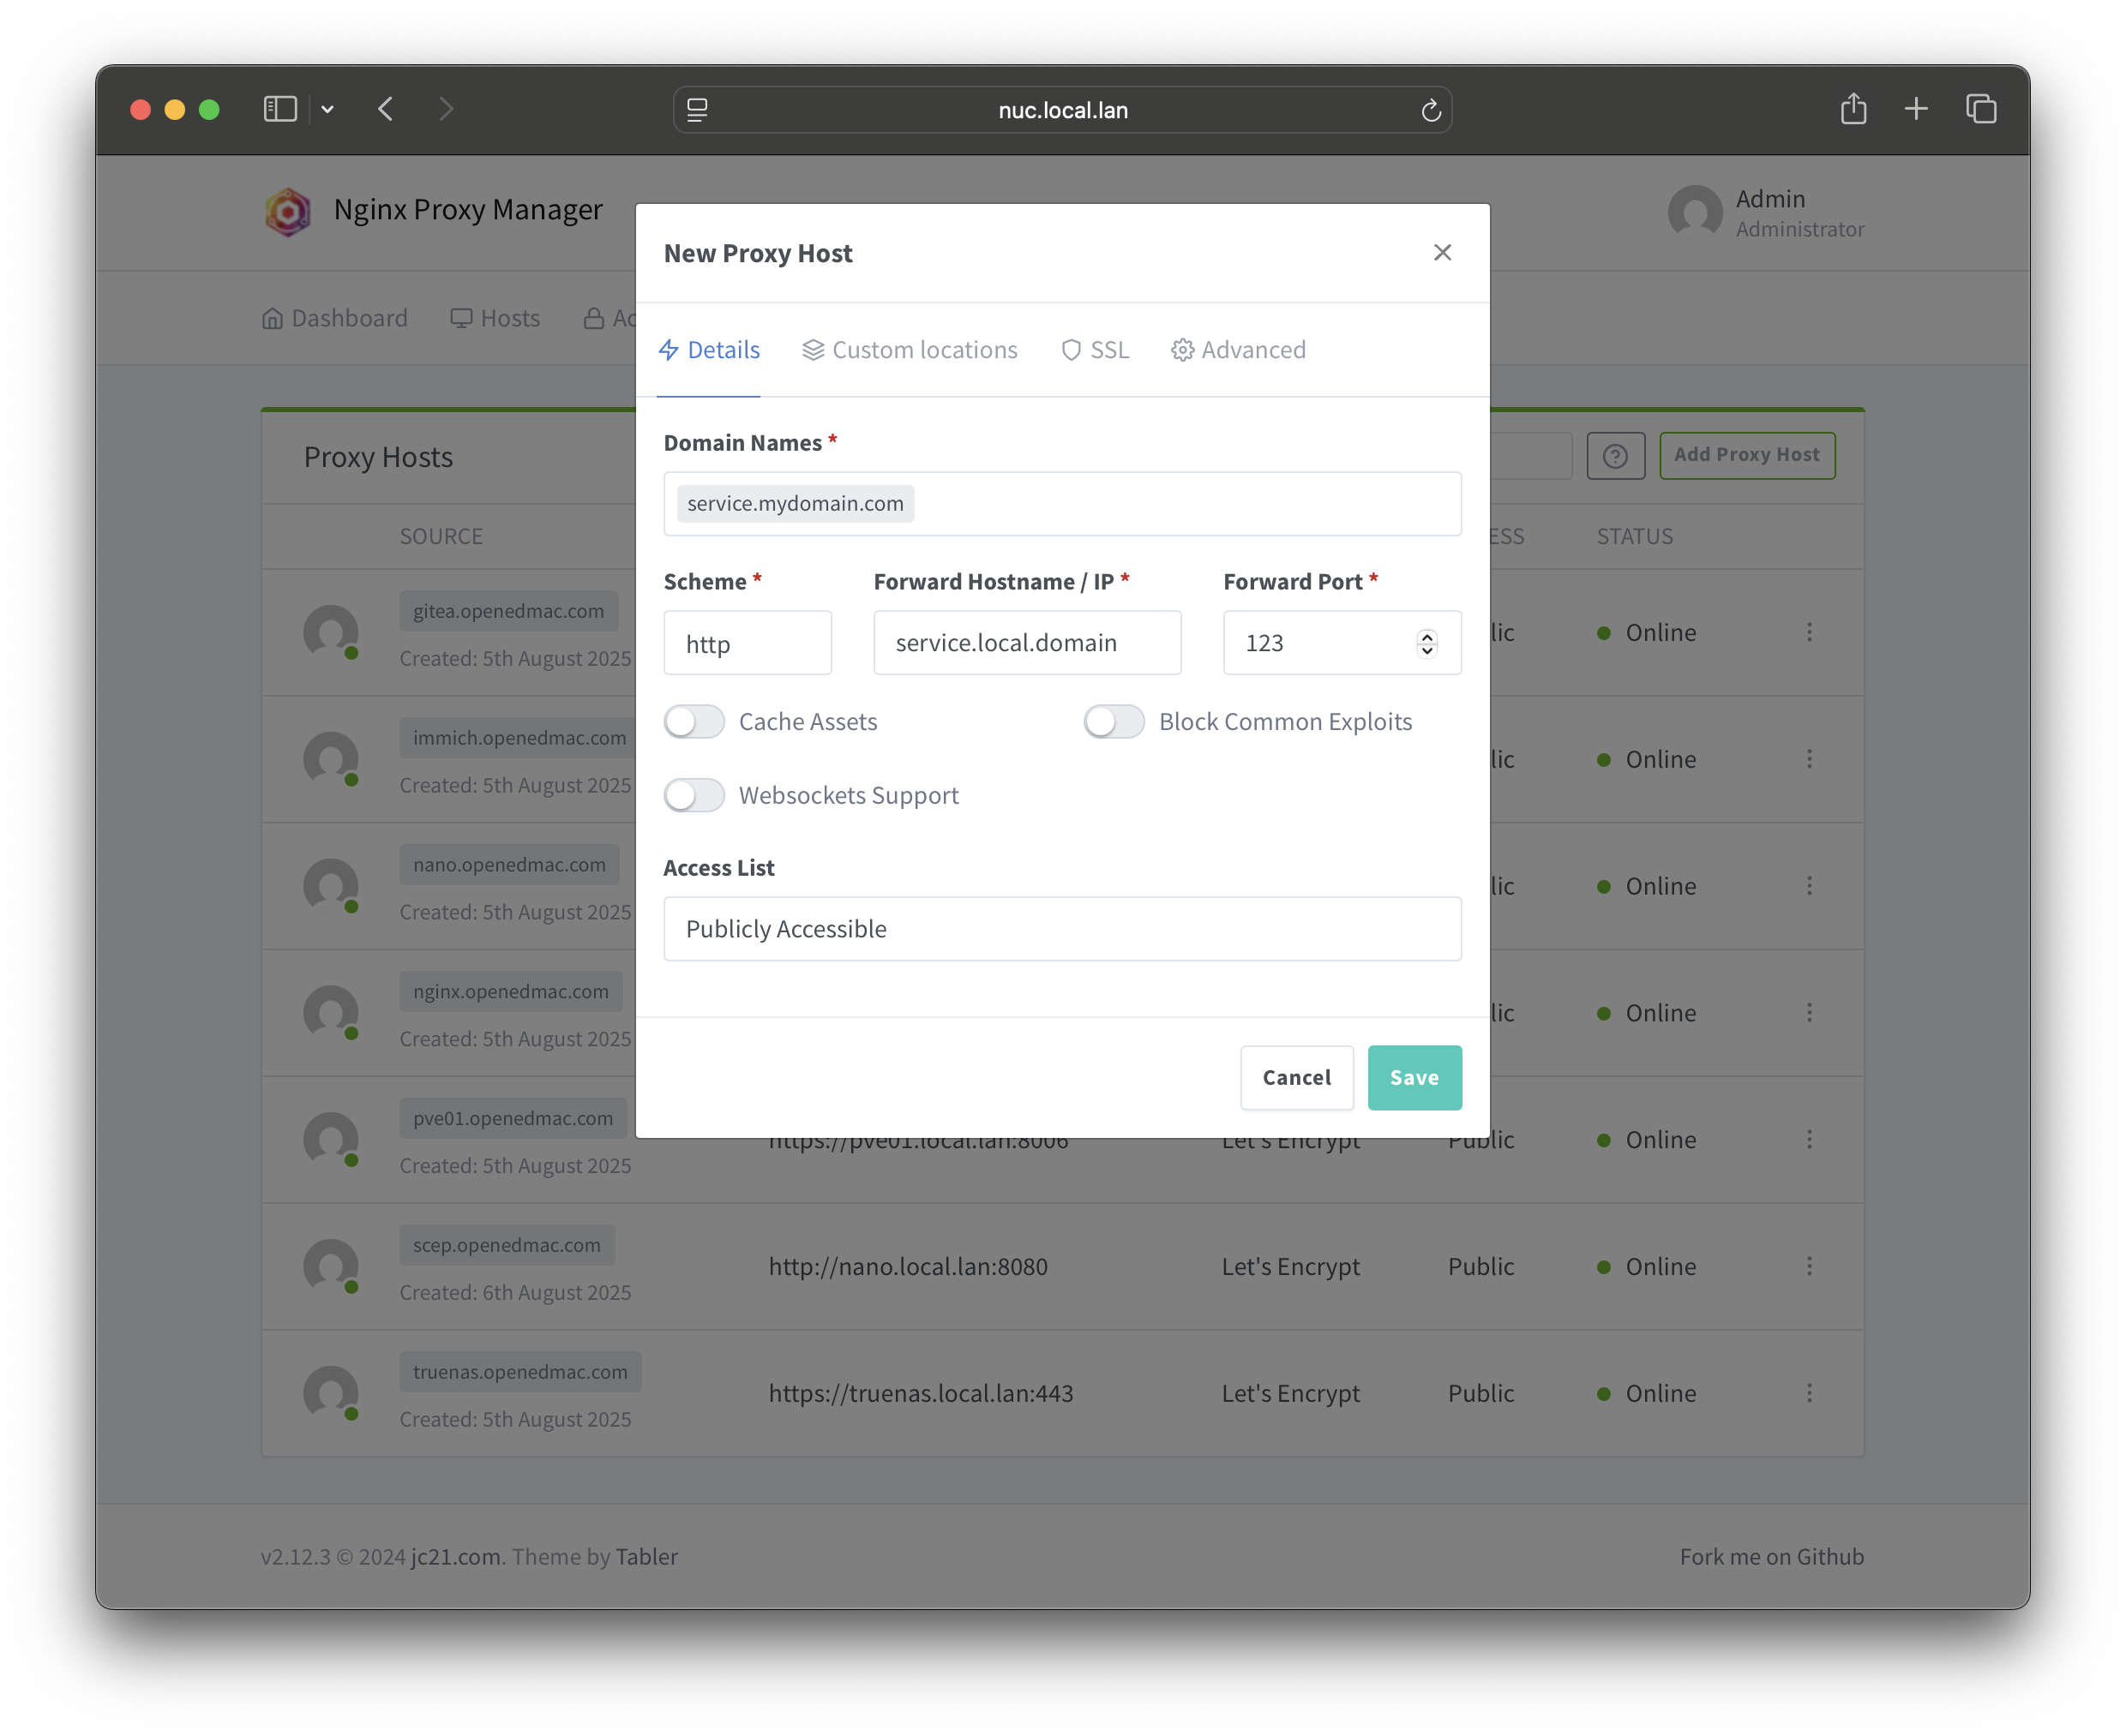Viewport: 2126px width, 1736px height.
Task: Enable Cache Assets toggle
Action: (x=694, y=722)
